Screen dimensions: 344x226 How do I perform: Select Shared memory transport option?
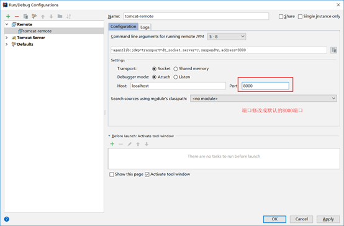pyautogui.click(x=176, y=69)
